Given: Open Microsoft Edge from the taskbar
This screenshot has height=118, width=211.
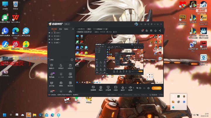Looking at the screenshot, I should 52,115.
